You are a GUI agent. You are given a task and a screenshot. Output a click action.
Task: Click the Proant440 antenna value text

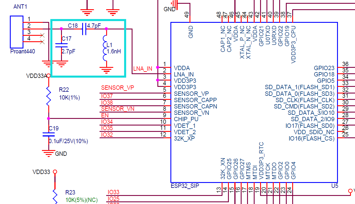coord(23,52)
